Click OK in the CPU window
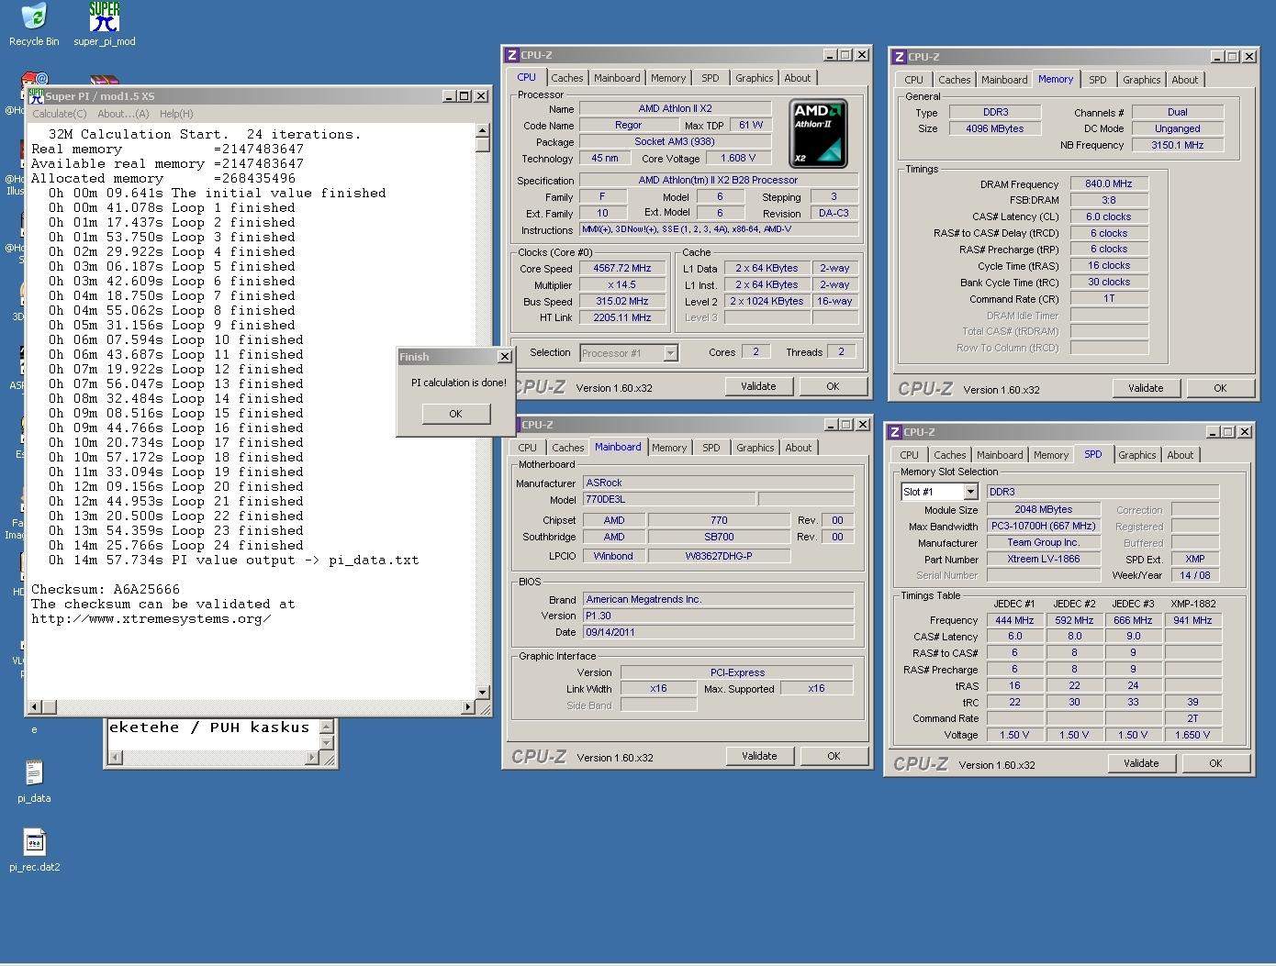 point(833,386)
